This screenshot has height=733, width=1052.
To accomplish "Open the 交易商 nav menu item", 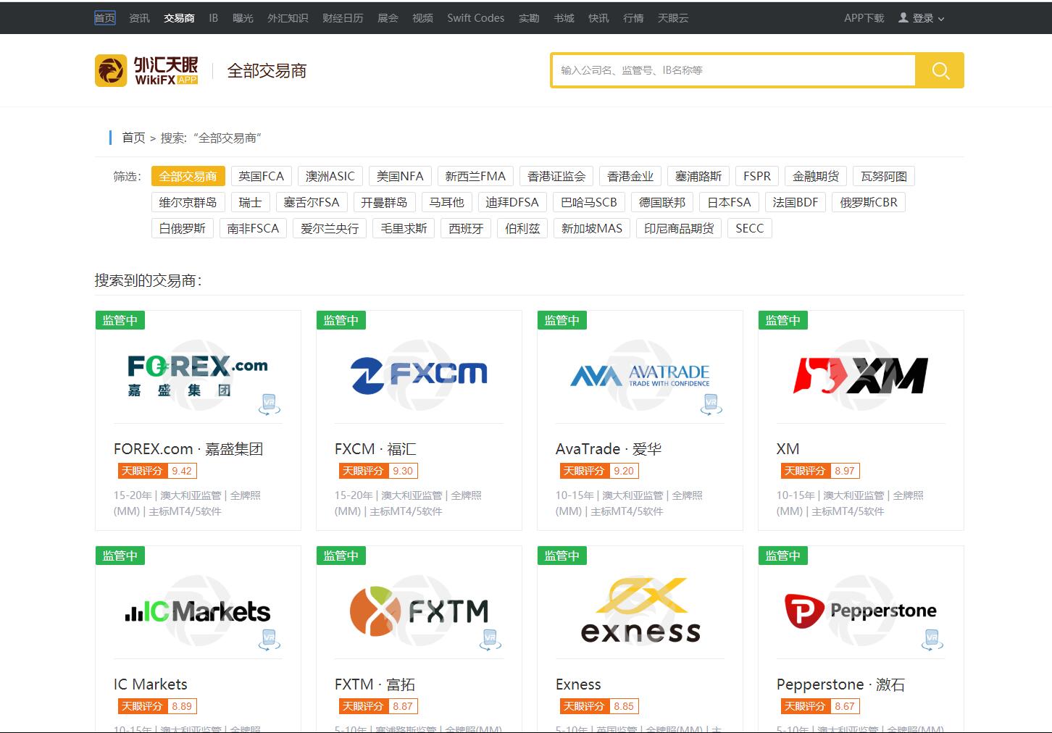I will click(x=179, y=18).
